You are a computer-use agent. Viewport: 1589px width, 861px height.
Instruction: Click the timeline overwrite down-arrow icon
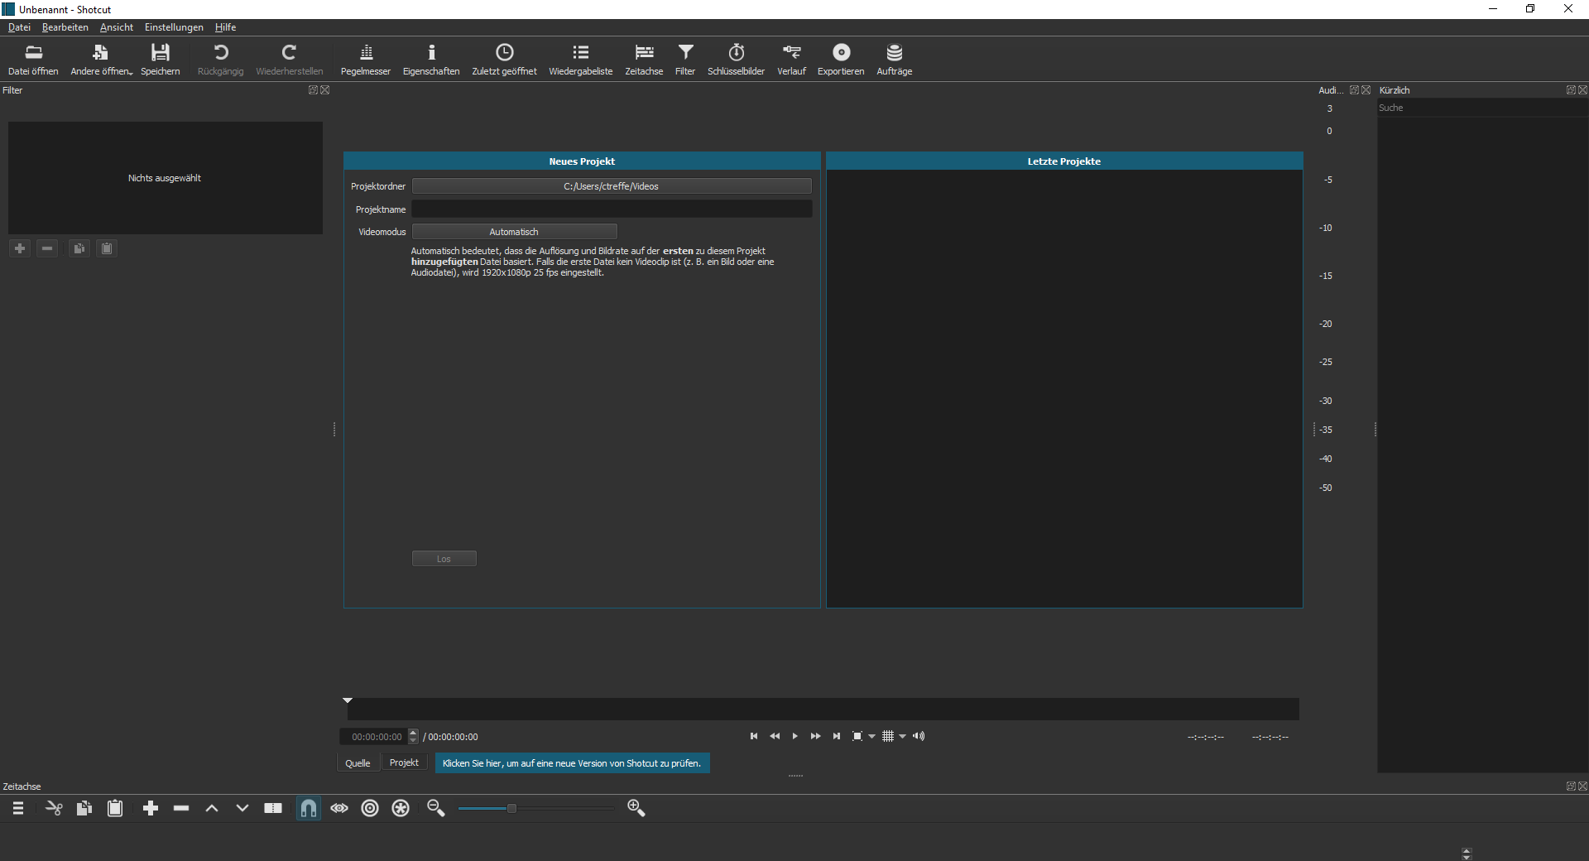click(242, 808)
